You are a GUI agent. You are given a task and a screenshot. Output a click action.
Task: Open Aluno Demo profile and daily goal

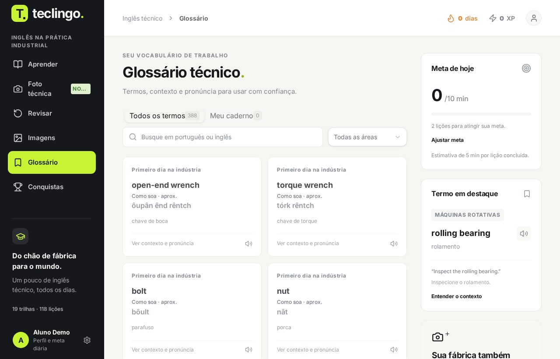pos(52,340)
